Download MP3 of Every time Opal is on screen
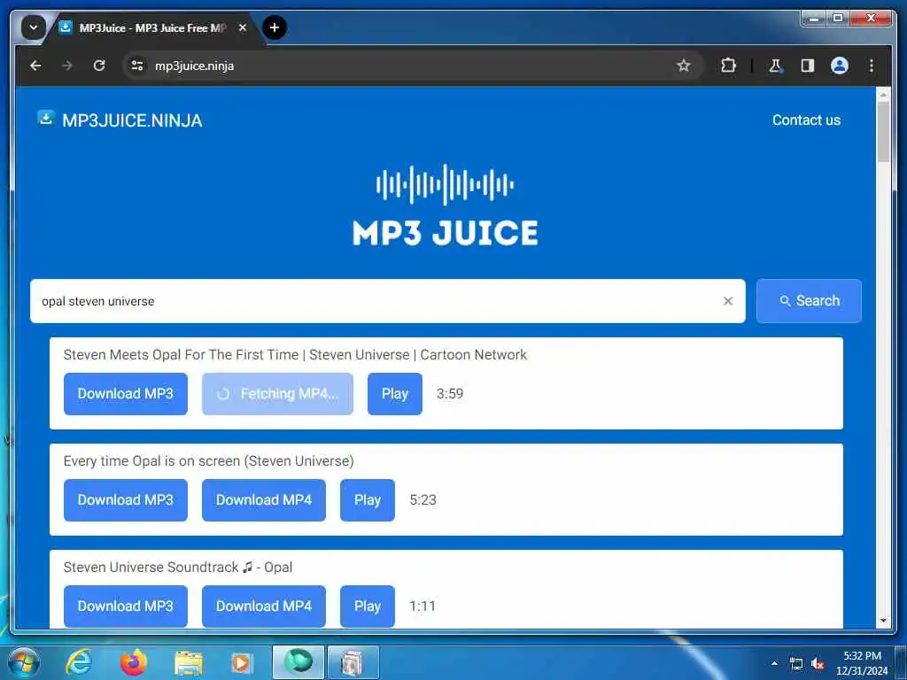This screenshot has height=680, width=907. 126,500
